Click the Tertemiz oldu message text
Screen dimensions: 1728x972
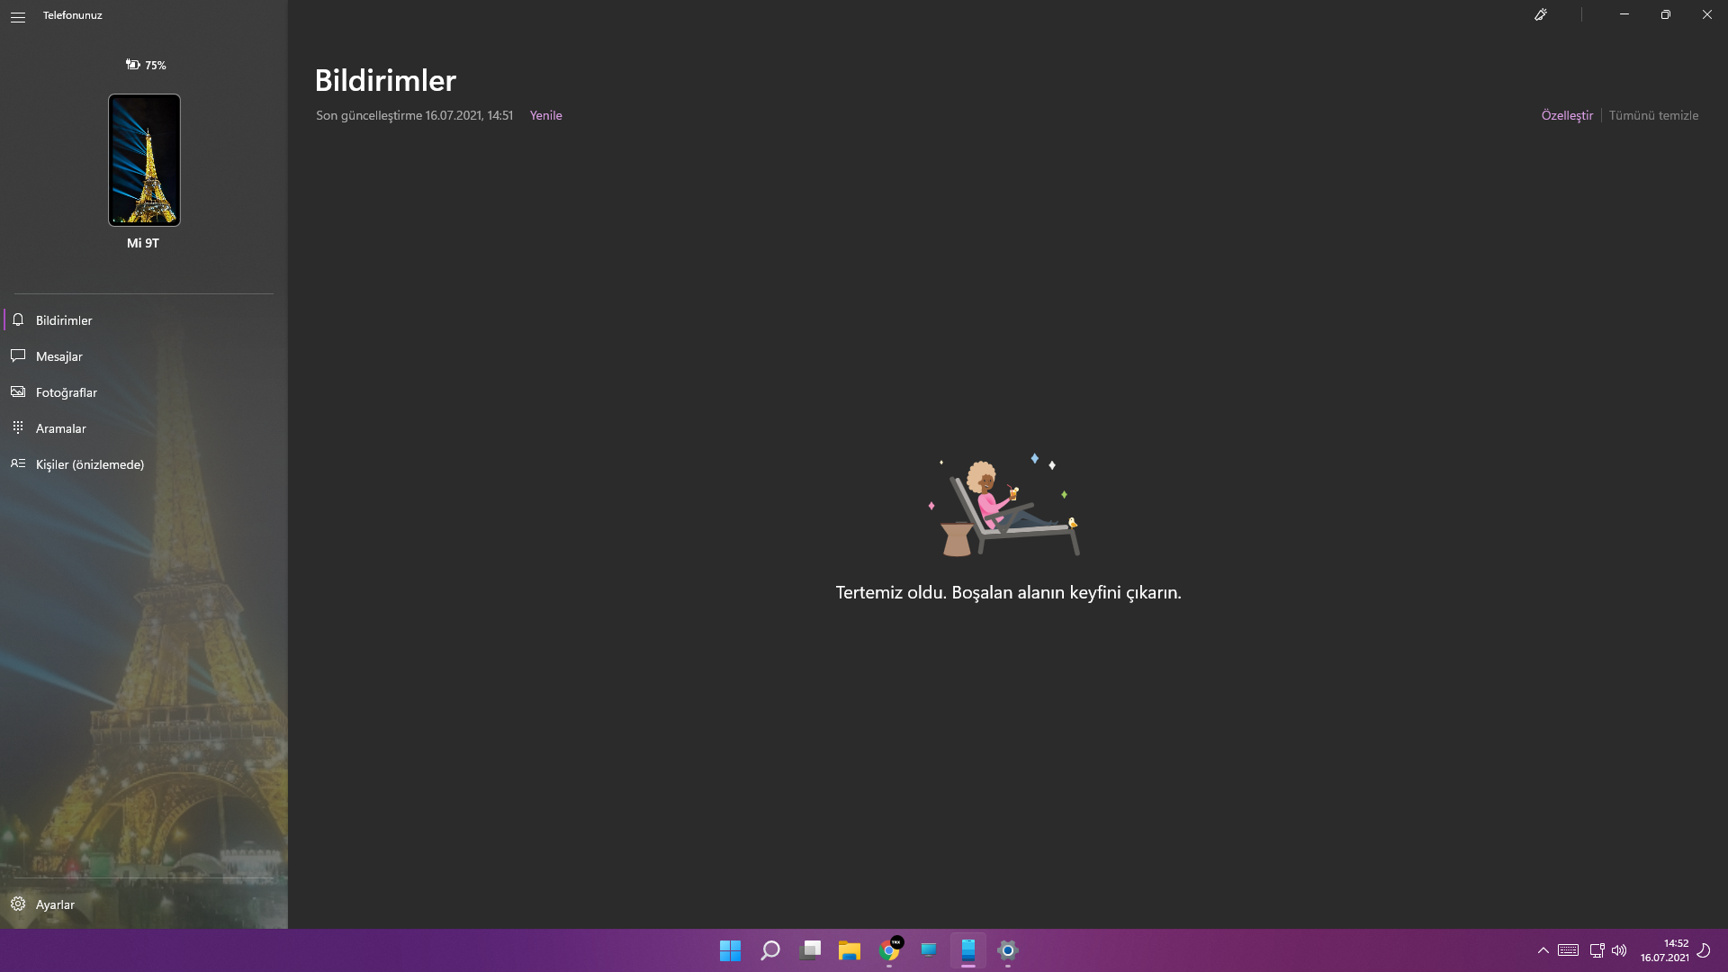click(1008, 592)
